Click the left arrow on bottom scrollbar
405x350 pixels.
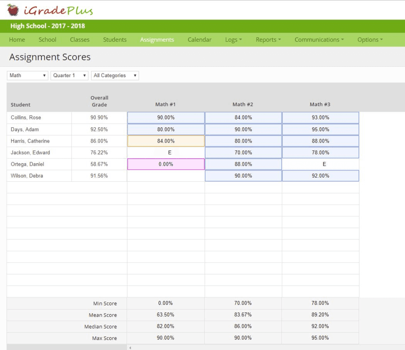pos(130,347)
